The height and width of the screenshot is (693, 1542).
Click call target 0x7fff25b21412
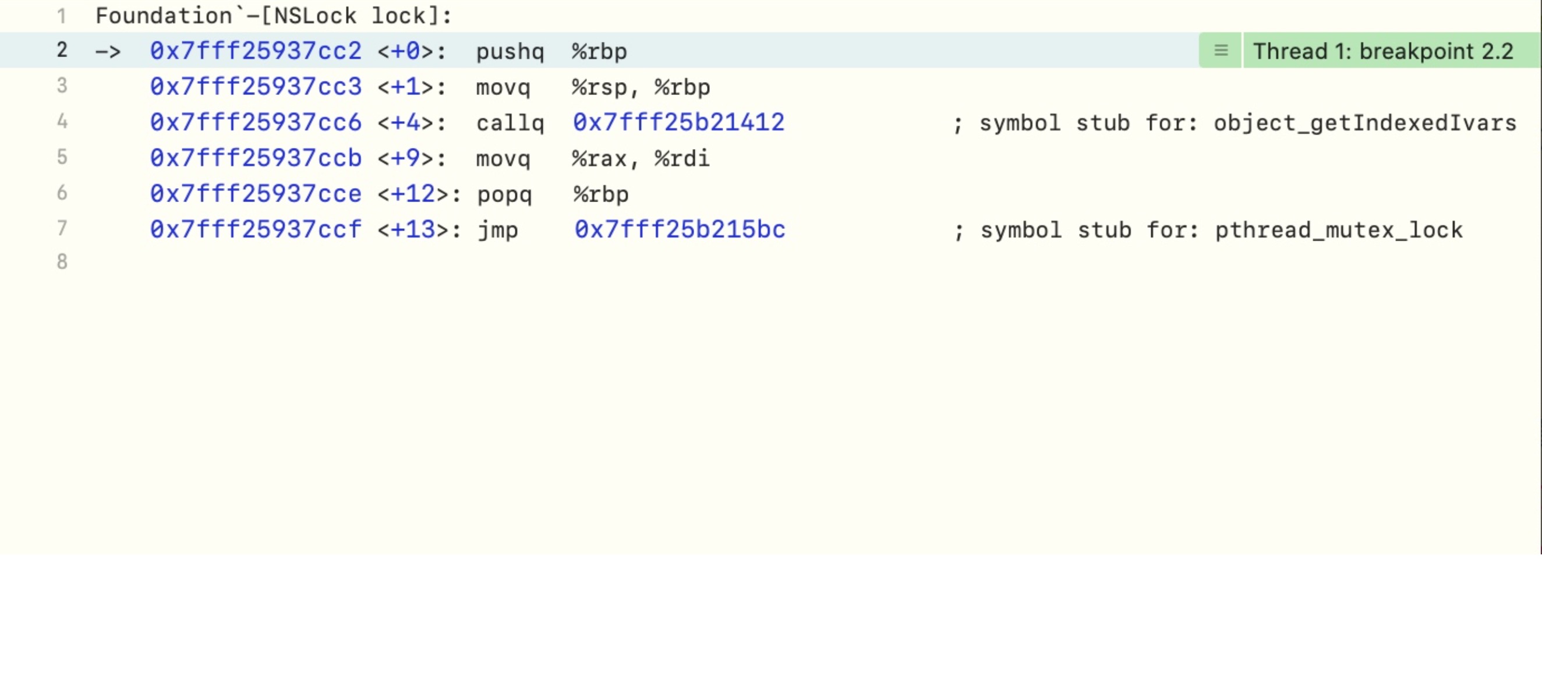(x=679, y=122)
